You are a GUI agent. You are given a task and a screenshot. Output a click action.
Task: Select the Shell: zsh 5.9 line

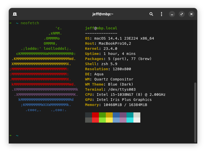point(101,64)
